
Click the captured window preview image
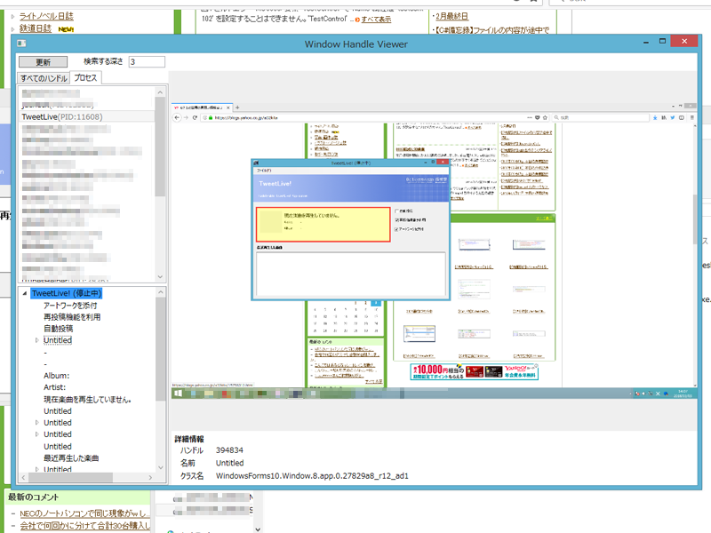(434, 251)
